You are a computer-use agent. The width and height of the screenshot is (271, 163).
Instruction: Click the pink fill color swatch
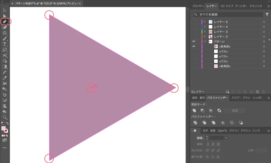(x=3, y=129)
